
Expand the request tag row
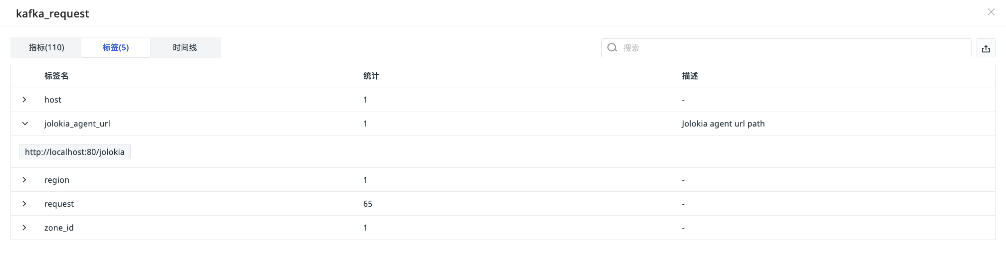pos(24,204)
